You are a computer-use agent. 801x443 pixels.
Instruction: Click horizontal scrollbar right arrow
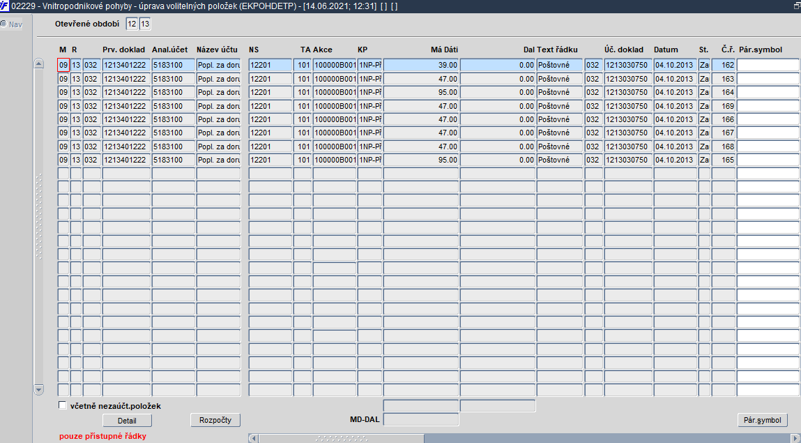(796, 438)
